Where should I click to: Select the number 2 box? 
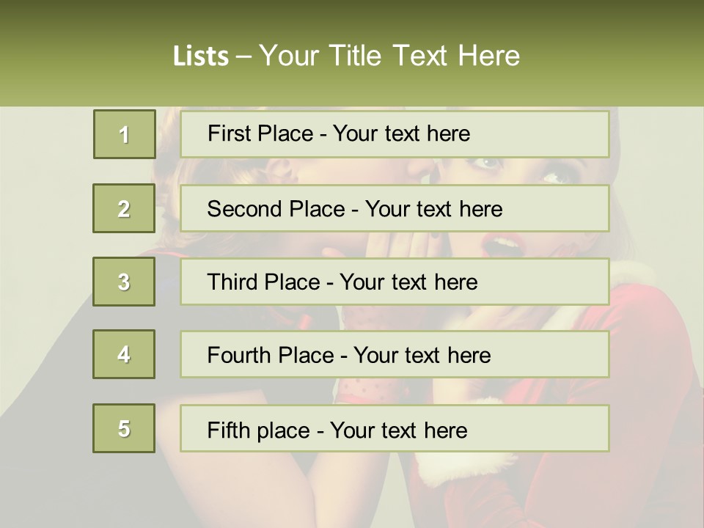pos(124,208)
